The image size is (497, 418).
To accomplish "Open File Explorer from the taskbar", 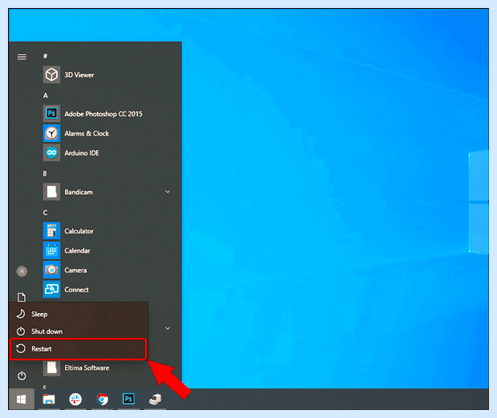I will point(49,400).
